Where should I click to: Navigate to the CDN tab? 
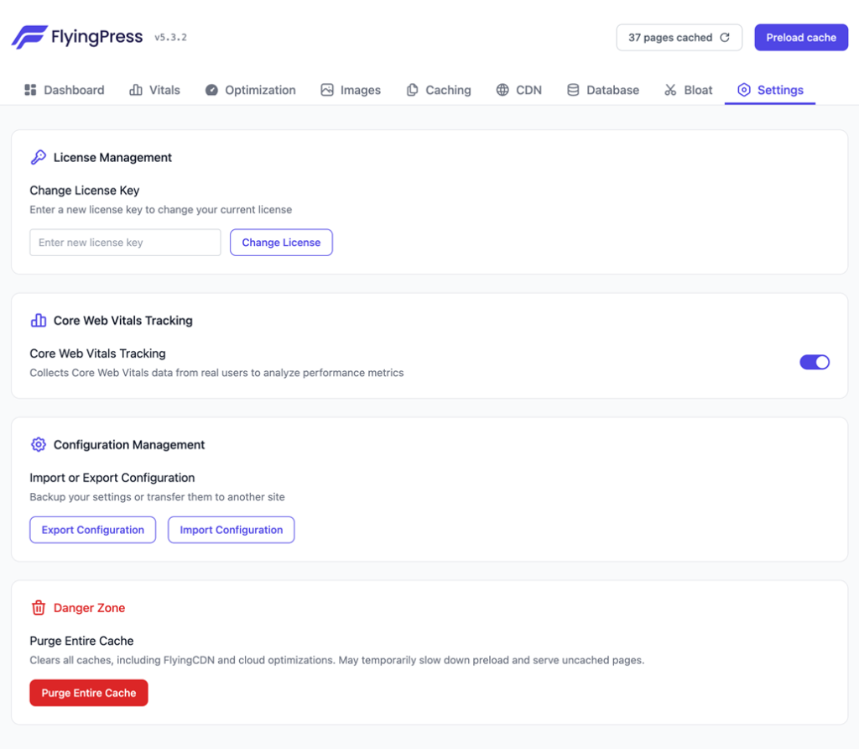pyautogui.click(x=518, y=90)
